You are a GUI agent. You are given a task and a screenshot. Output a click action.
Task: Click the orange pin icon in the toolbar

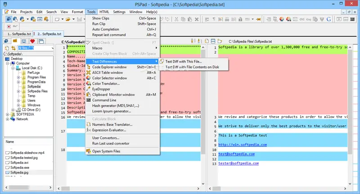258,19
